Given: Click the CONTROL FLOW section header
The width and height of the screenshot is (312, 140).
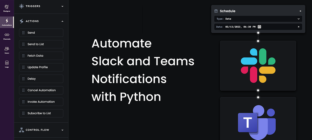Looking at the screenshot, I should (x=41, y=130).
